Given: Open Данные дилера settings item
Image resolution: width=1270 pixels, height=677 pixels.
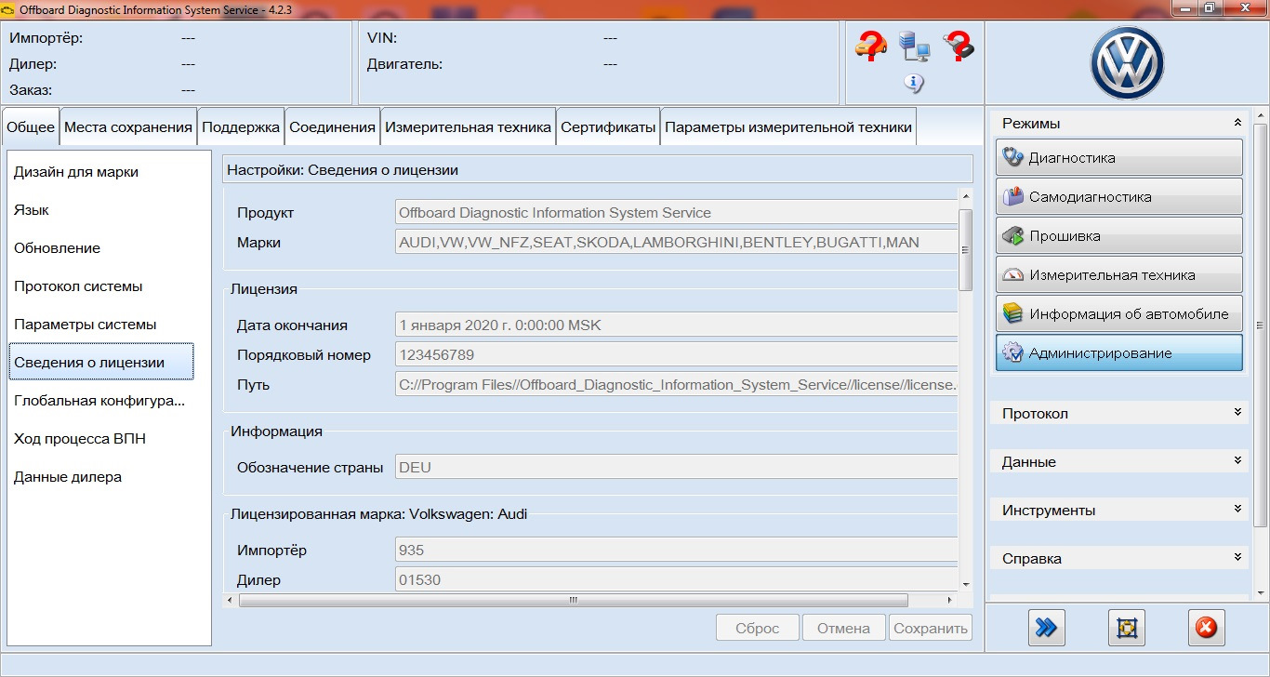Looking at the screenshot, I should click(100, 477).
